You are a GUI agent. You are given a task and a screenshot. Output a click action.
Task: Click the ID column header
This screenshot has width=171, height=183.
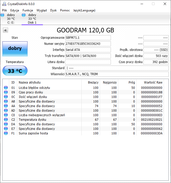coord(13,83)
